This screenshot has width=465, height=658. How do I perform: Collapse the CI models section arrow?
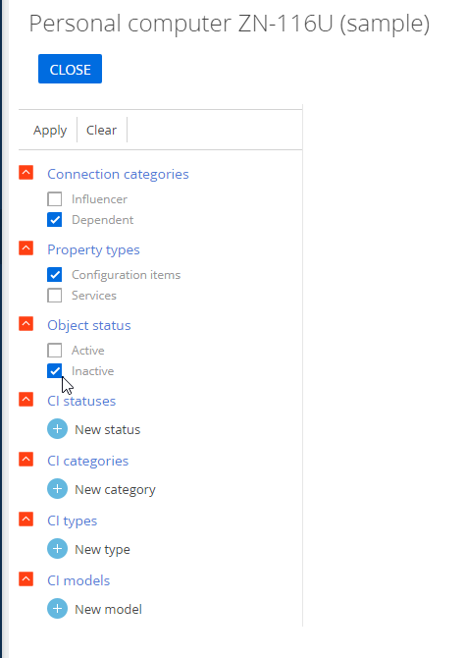(x=26, y=579)
